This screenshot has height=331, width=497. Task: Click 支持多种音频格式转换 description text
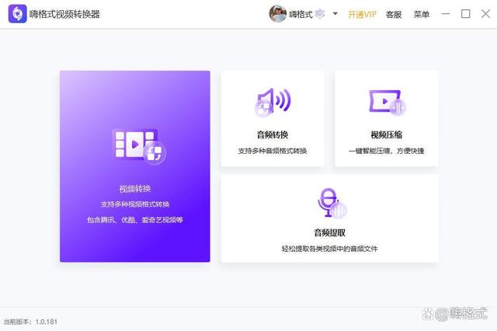click(273, 151)
